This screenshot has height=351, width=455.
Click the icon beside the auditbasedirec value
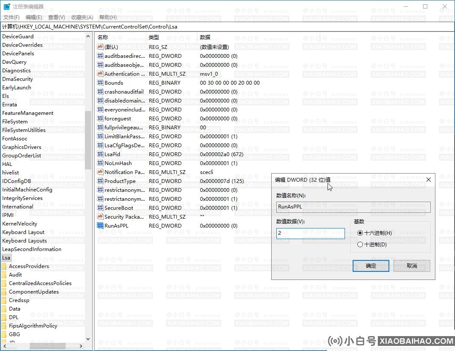pyautogui.click(x=100, y=56)
